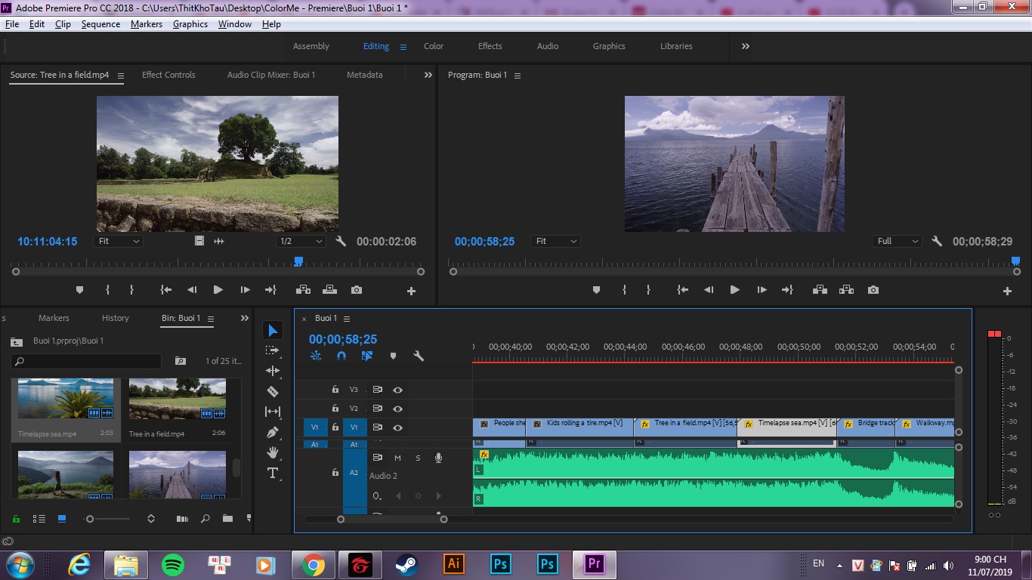Play the Source monitor clip
The height and width of the screenshot is (580, 1032).
click(218, 290)
